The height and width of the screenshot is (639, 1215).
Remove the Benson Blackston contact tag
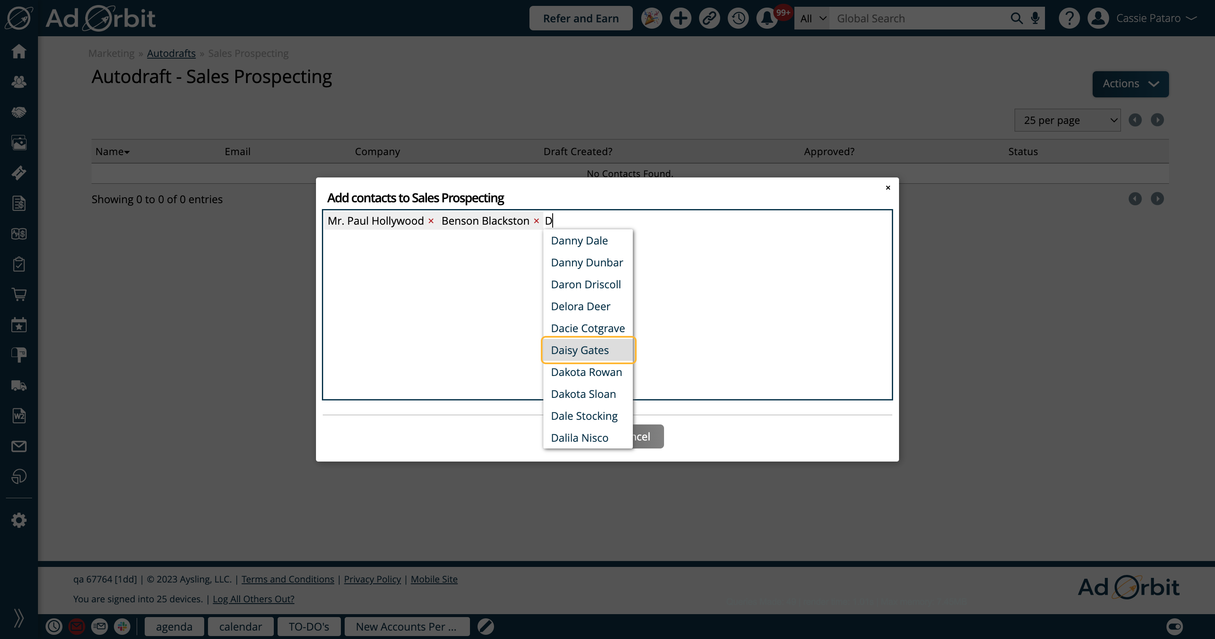click(x=536, y=221)
